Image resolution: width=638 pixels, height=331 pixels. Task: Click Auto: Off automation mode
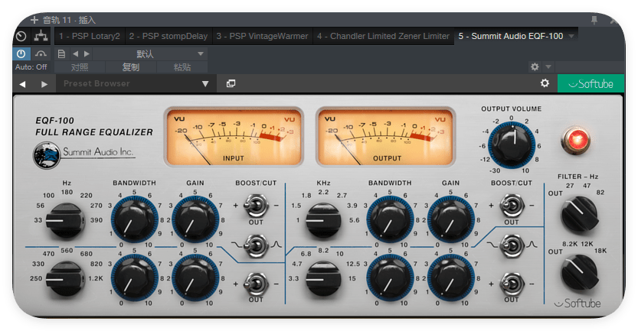(31, 67)
